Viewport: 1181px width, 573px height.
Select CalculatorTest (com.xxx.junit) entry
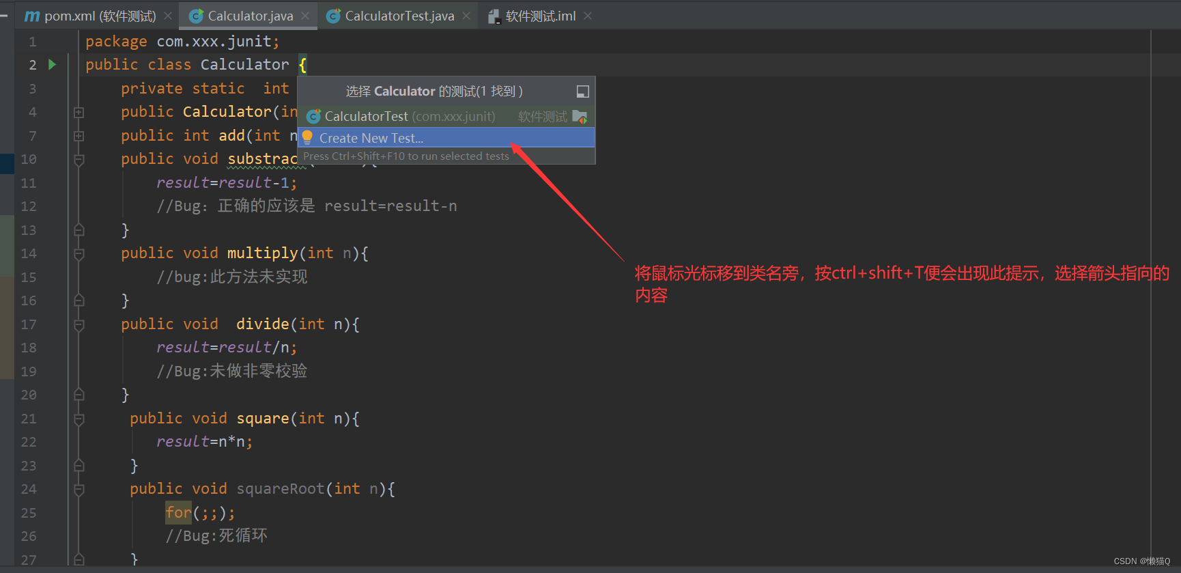tap(446, 116)
